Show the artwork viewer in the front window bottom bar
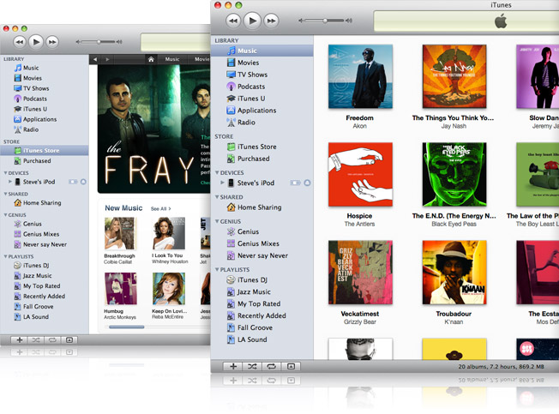Viewport: 559px width, 414px height. pos(292,366)
